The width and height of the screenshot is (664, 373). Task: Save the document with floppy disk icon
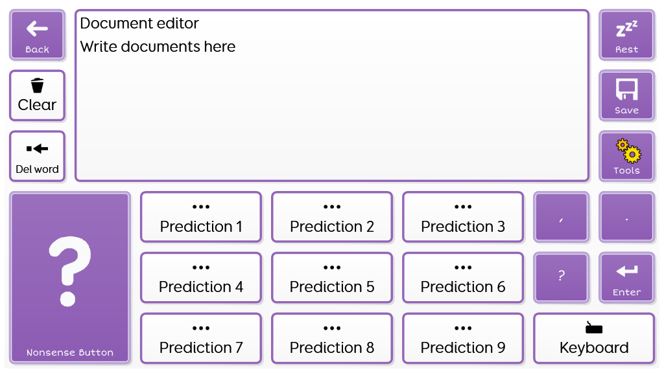[x=626, y=89]
